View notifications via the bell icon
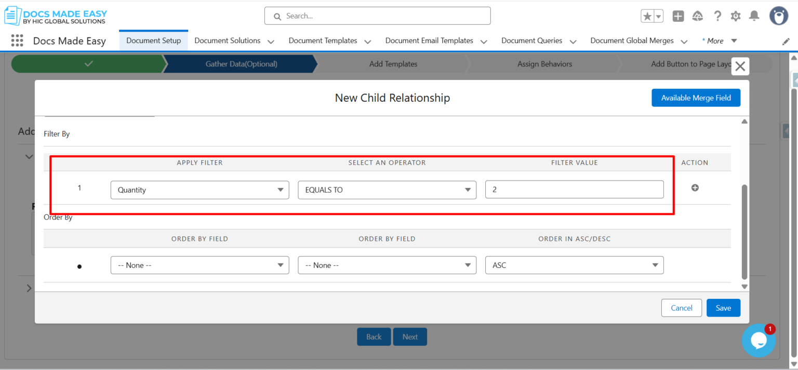This screenshot has width=798, height=370. pyautogui.click(x=754, y=16)
